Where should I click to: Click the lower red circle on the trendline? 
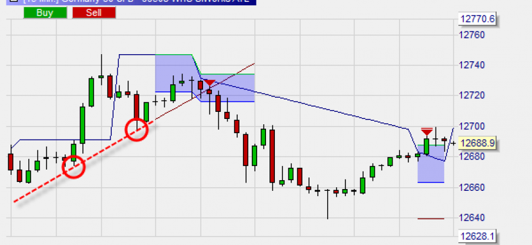point(74,167)
